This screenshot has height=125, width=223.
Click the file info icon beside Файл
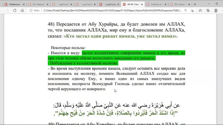31,10
